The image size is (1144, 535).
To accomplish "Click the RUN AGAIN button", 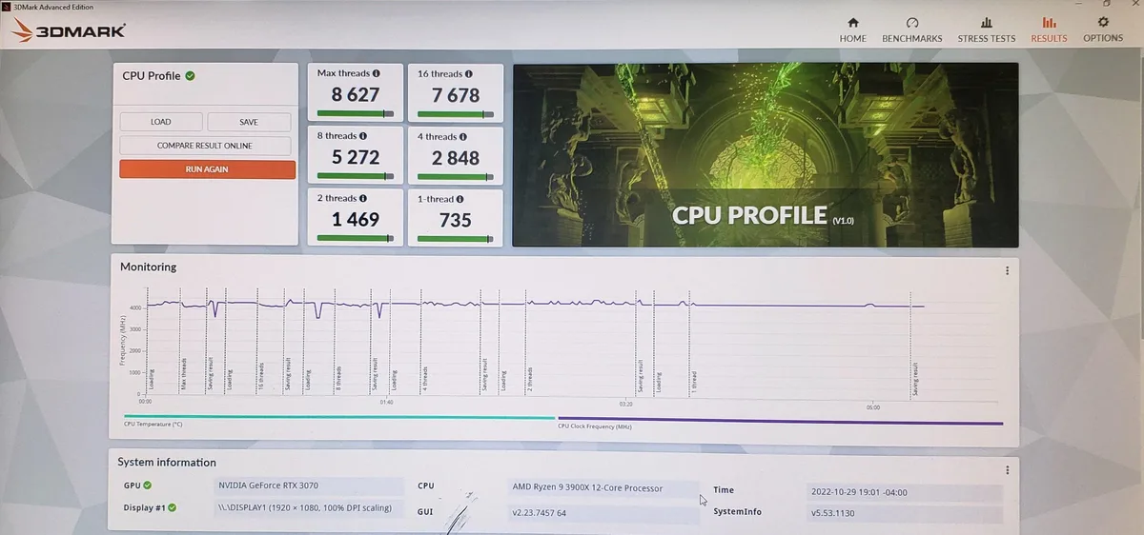I will (207, 169).
